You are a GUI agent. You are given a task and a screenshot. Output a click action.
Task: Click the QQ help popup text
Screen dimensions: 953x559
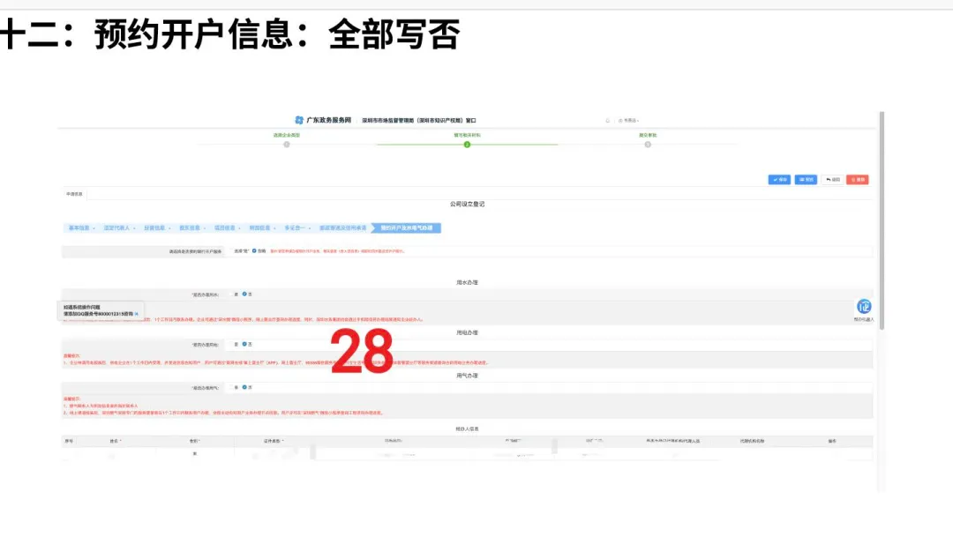click(x=97, y=310)
